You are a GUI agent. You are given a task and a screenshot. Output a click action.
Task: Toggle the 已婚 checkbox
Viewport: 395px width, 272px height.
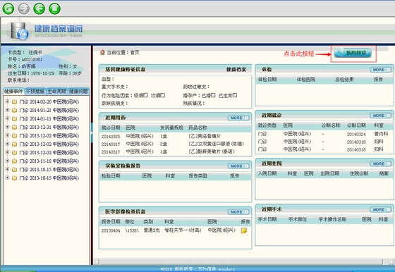(x=213, y=95)
